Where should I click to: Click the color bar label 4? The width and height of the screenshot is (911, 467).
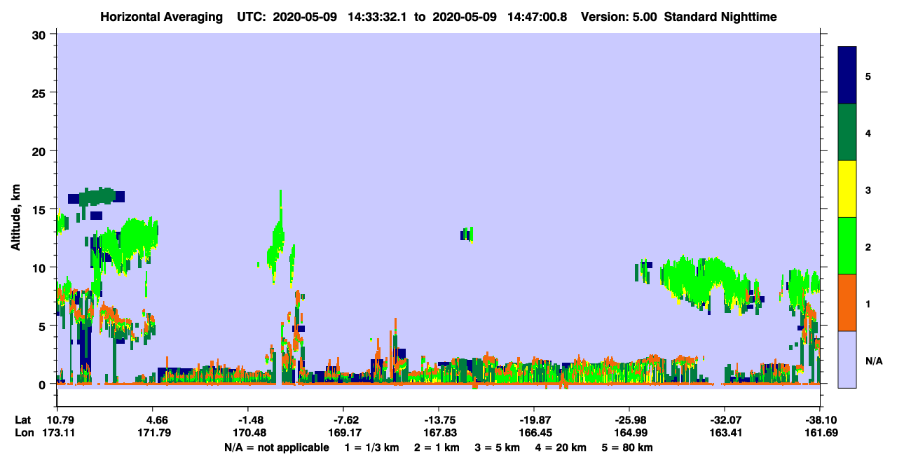click(868, 133)
